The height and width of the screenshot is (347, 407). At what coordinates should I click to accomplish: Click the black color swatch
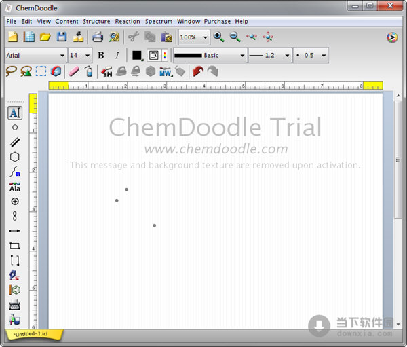coord(137,56)
